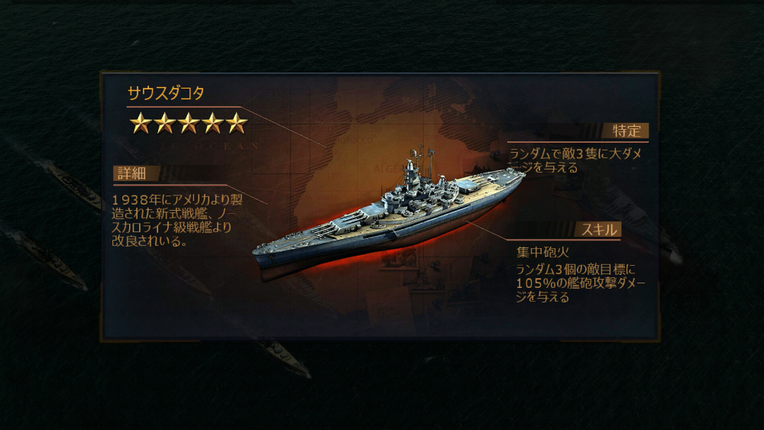Click the fourth gold star
The width and height of the screenshot is (764, 430).
point(212,123)
